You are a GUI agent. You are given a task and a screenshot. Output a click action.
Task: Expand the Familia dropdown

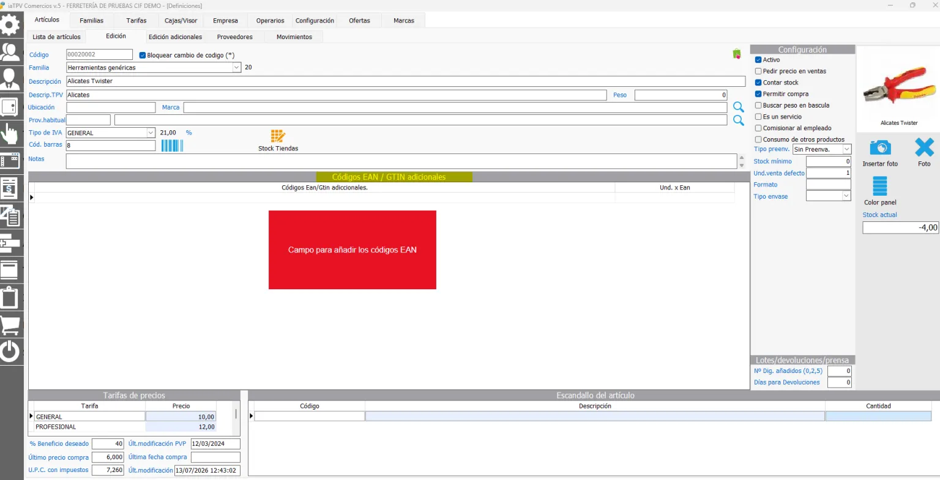(237, 67)
